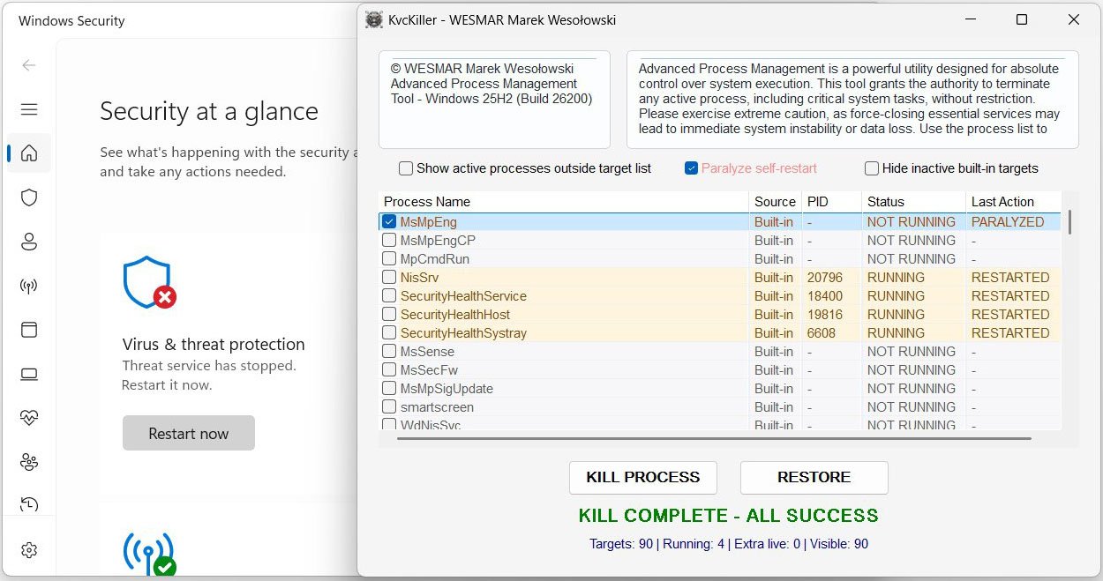Click the Status column header

[912, 202]
